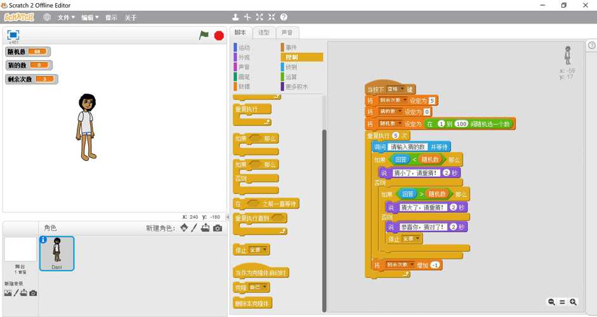597x317 pixels.
Task: Take new sprite photo with camera
Action: tap(218, 228)
